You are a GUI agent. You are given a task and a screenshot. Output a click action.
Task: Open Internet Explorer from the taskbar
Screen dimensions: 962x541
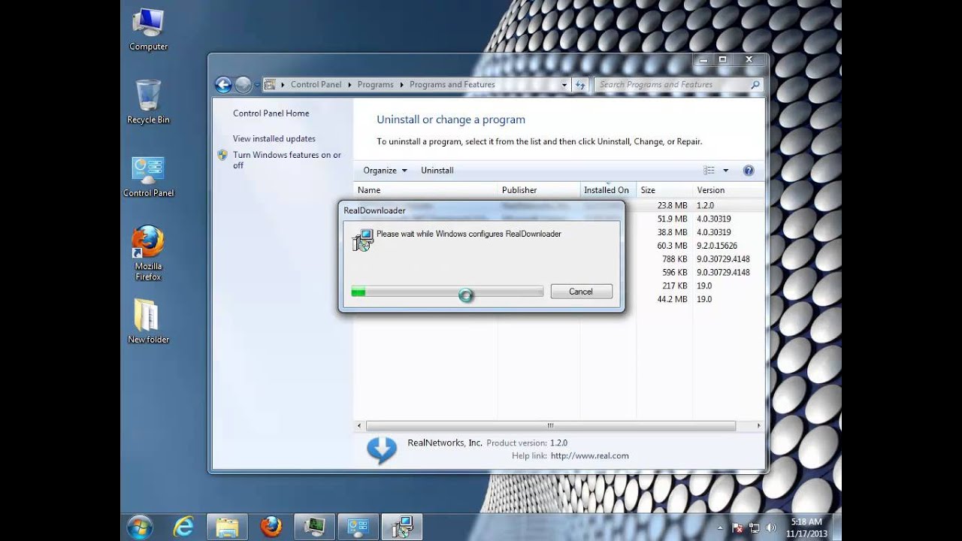point(183,526)
